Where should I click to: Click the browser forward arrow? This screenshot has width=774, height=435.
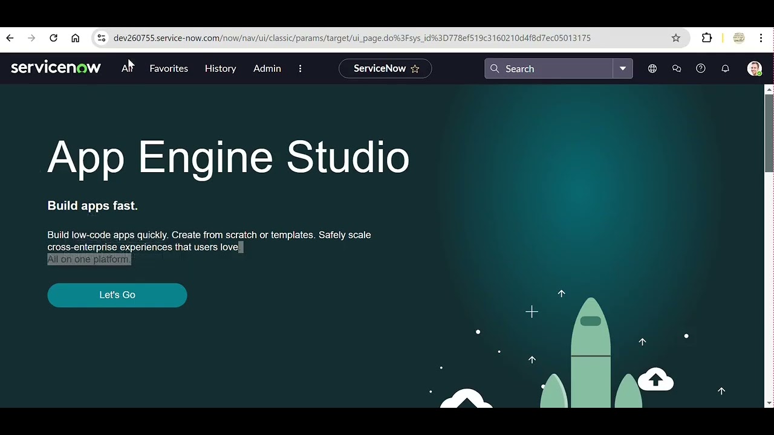point(31,38)
